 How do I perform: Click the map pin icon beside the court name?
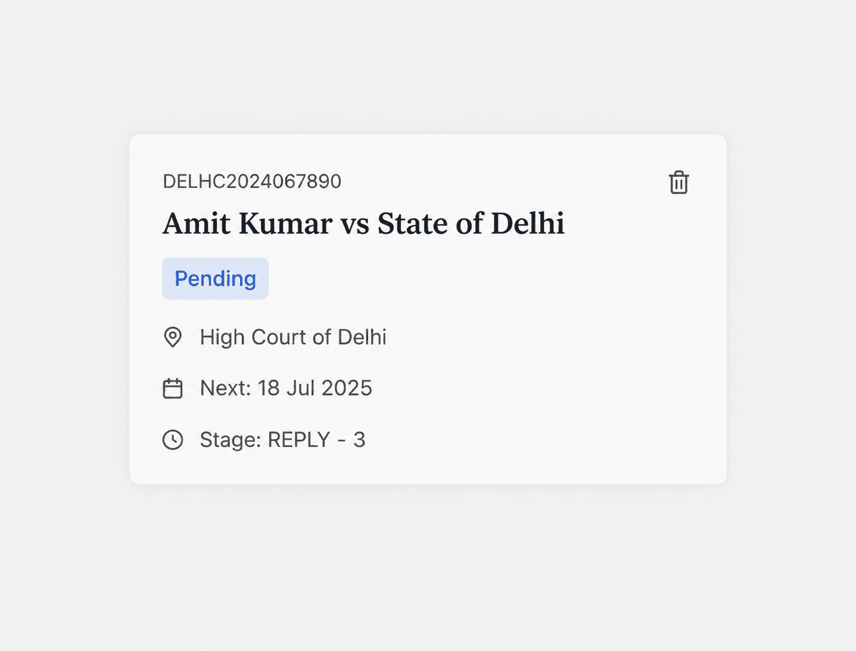(x=173, y=337)
